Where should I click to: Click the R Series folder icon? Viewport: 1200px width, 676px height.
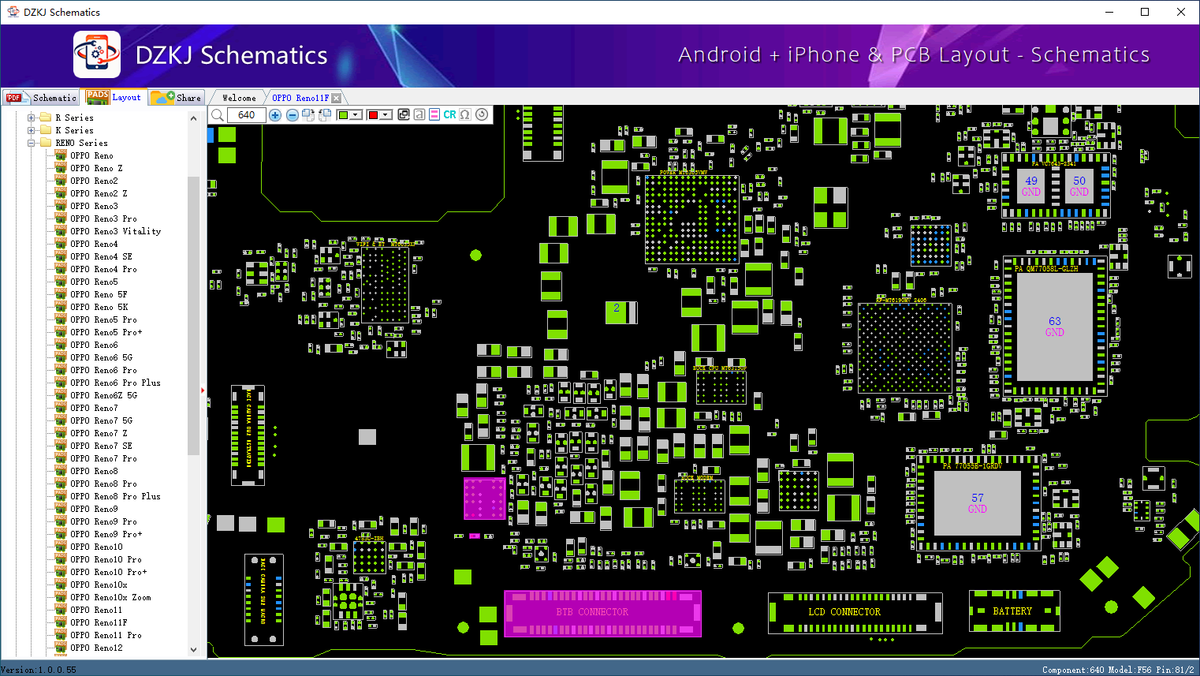point(46,118)
